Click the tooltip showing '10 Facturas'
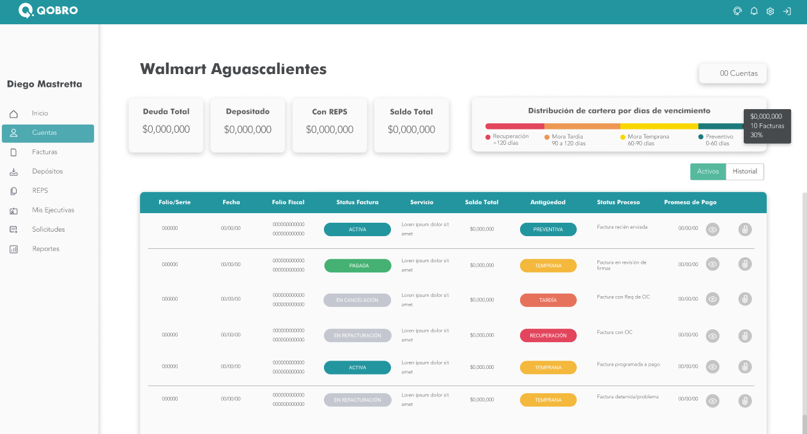The image size is (807, 434). tap(767, 126)
